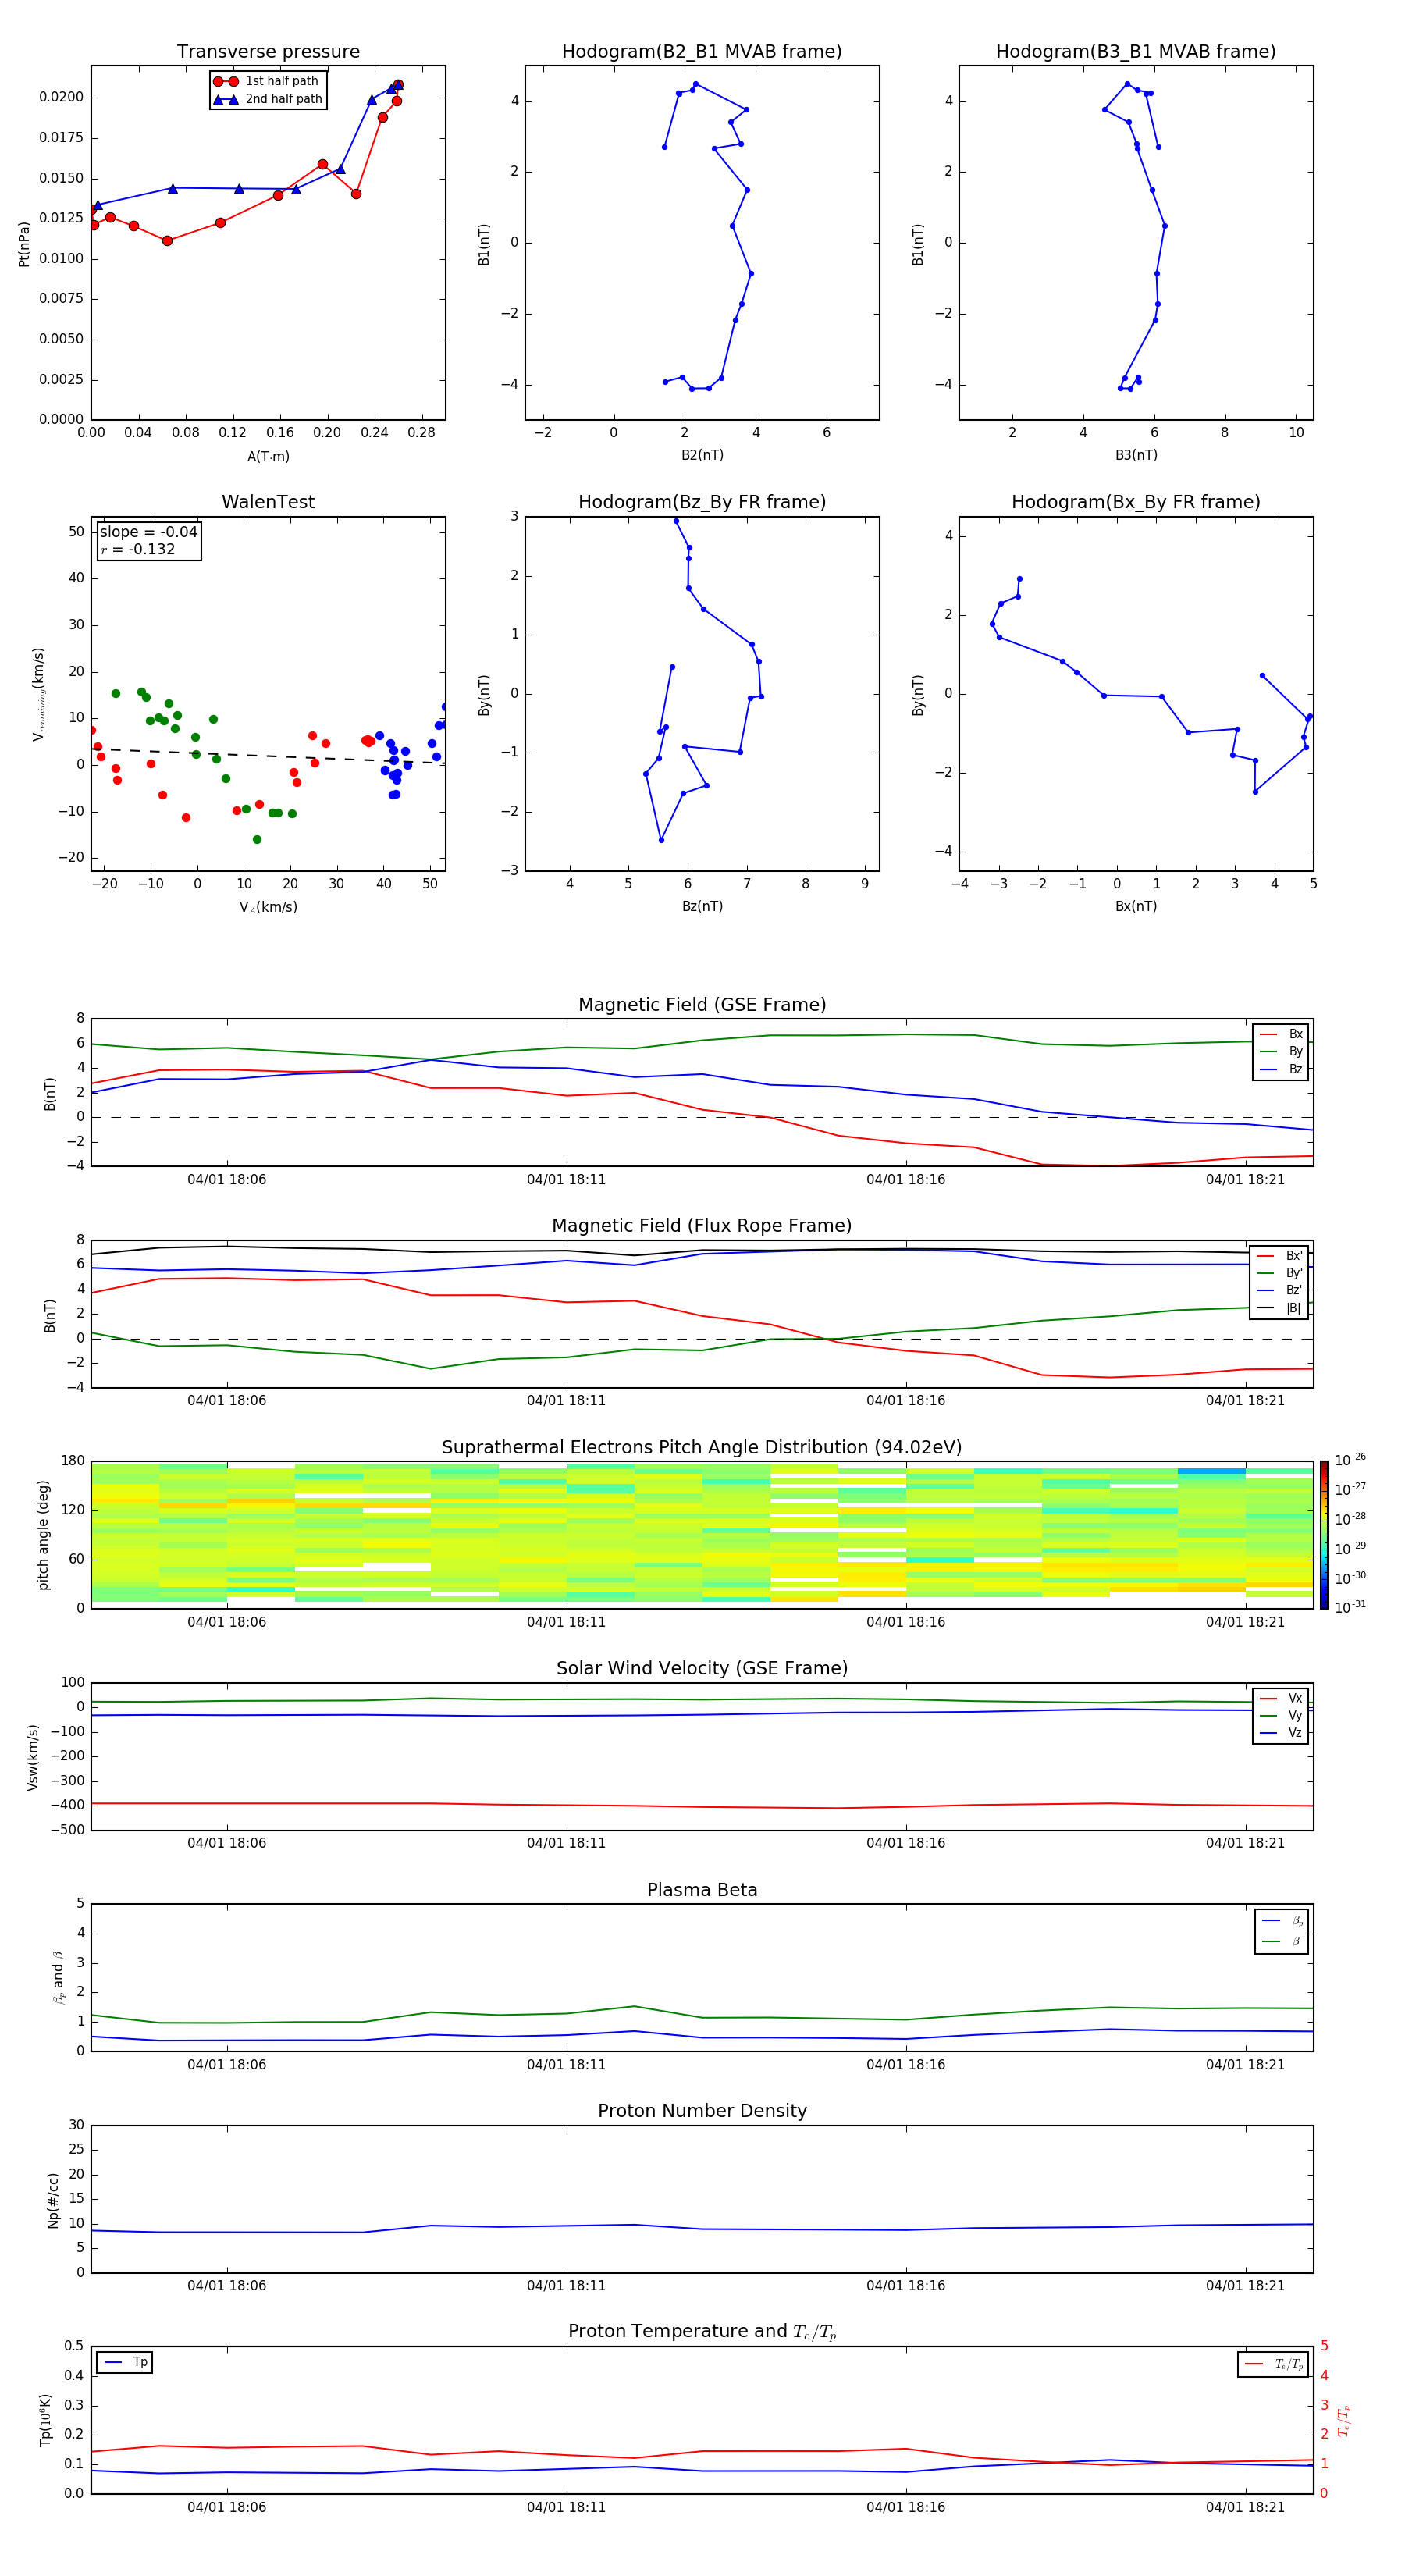The width and height of the screenshot is (1405, 2576).
Task: Click the WalenTest plot title
Action: (268, 502)
